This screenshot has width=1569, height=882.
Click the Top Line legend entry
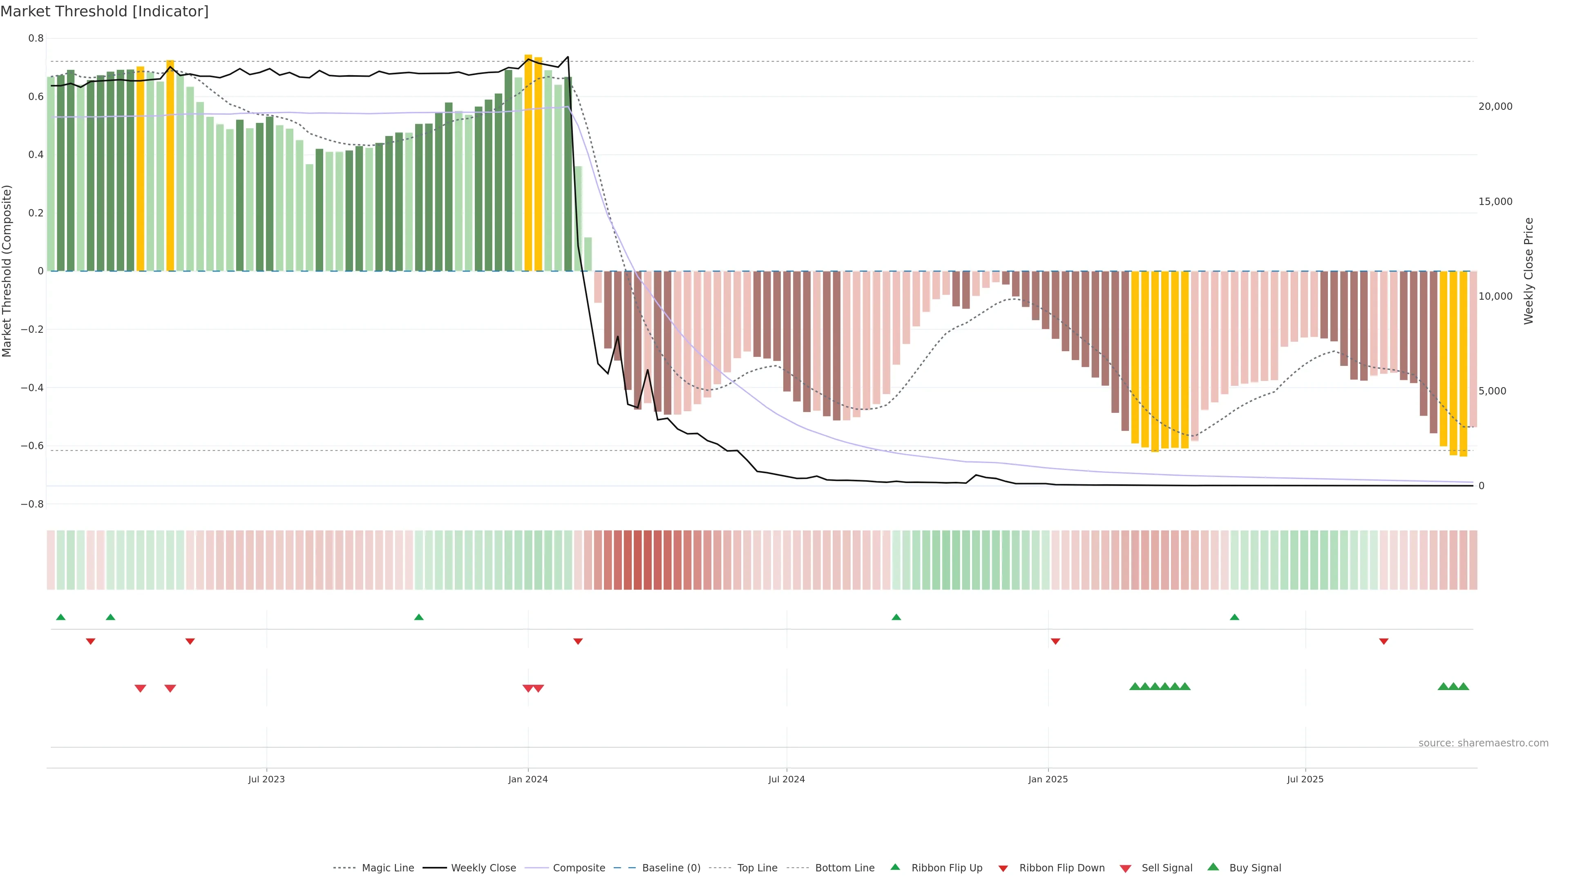click(x=757, y=868)
